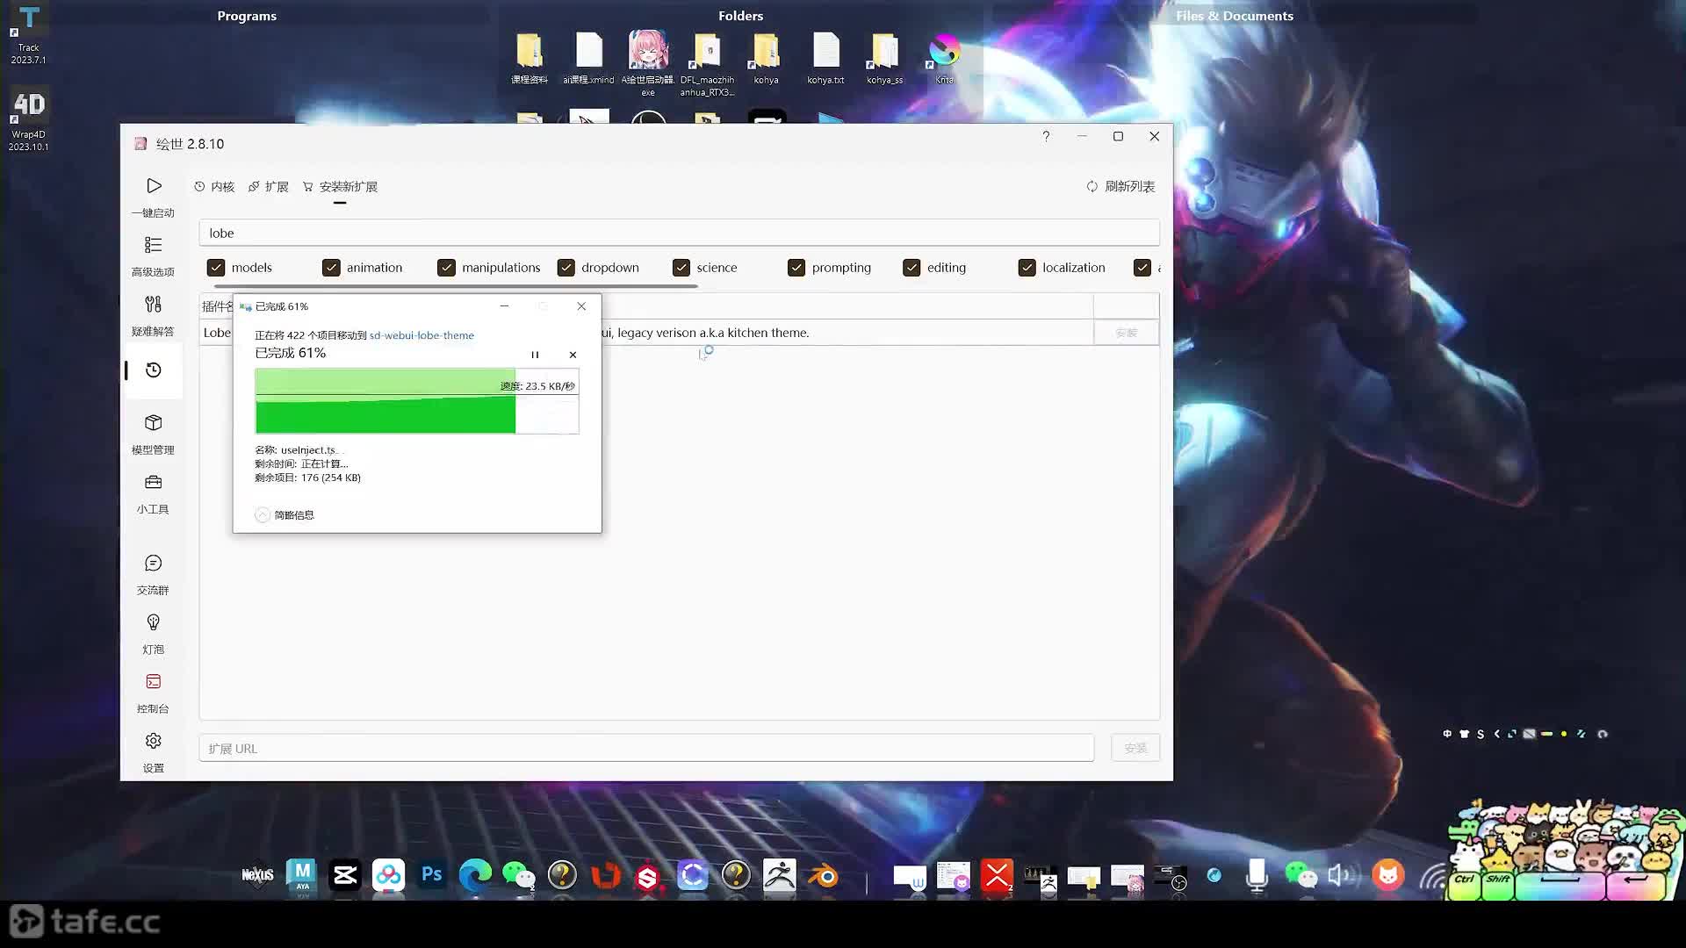1686x948 pixels.
Task: Select the version management clock icon in the sidebar
Action: tap(154, 370)
